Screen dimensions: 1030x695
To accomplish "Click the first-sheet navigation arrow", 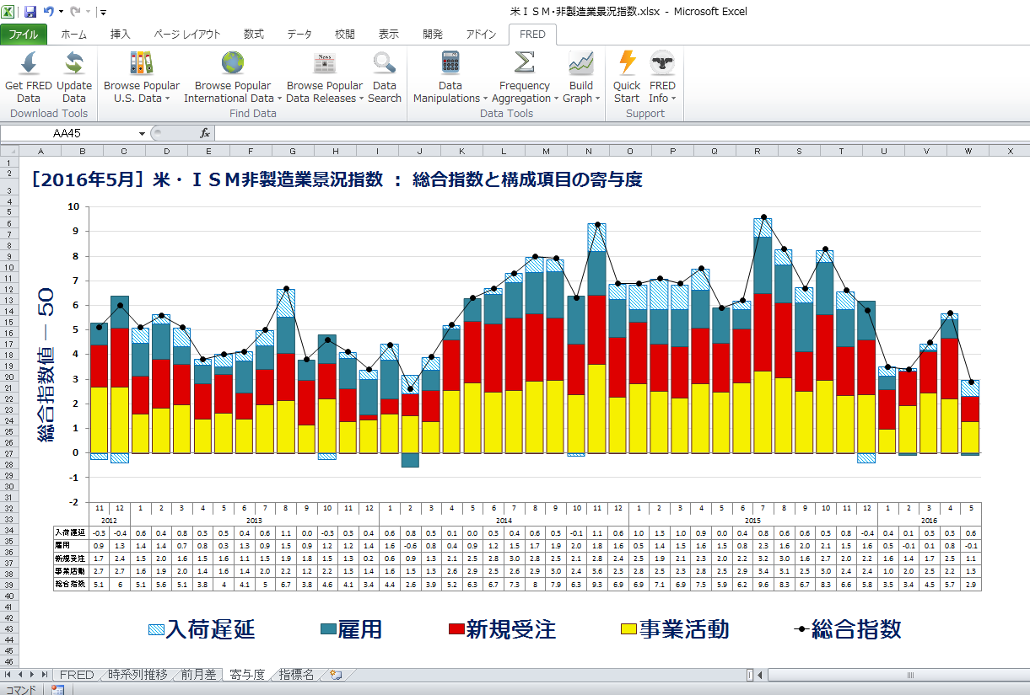I will point(9,675).
